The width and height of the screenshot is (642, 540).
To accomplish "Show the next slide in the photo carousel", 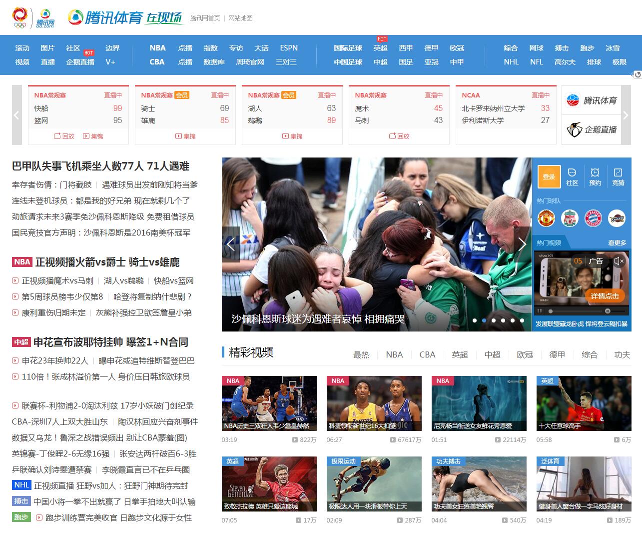I will (523, 244).
